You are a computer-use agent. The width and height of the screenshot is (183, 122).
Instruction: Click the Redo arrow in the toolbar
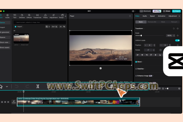27,86
